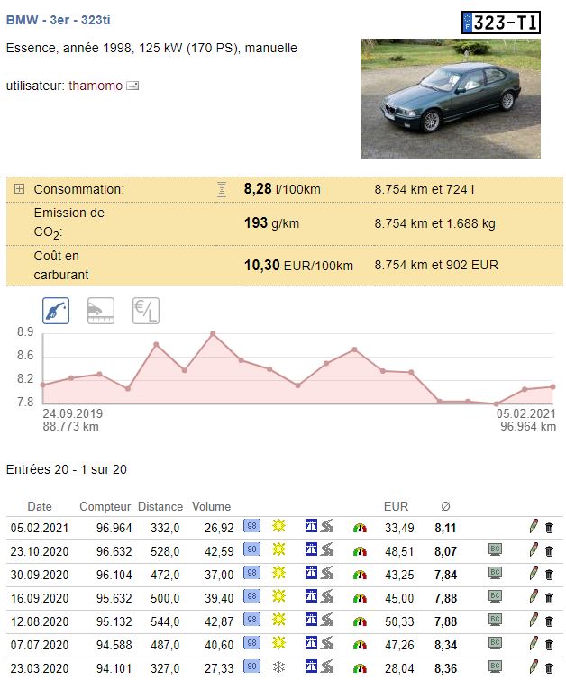Click the 'Entrées 20 - 1 sur 20' text
Screen dimensions: 566x680
(x=67, y=469)
